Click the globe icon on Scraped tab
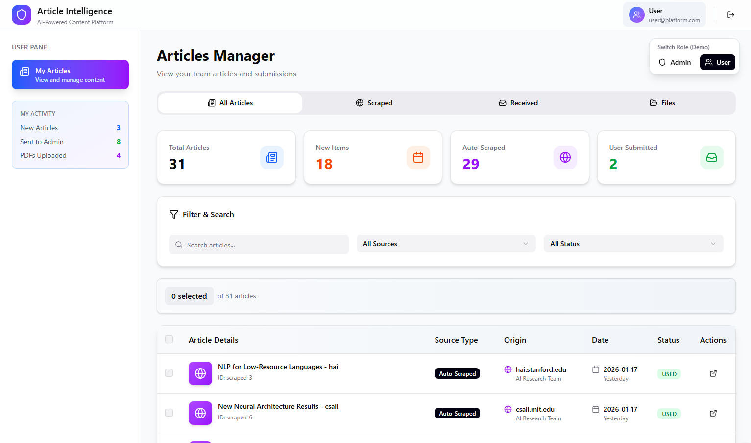751x443 pixels. [x=360, y=103]
